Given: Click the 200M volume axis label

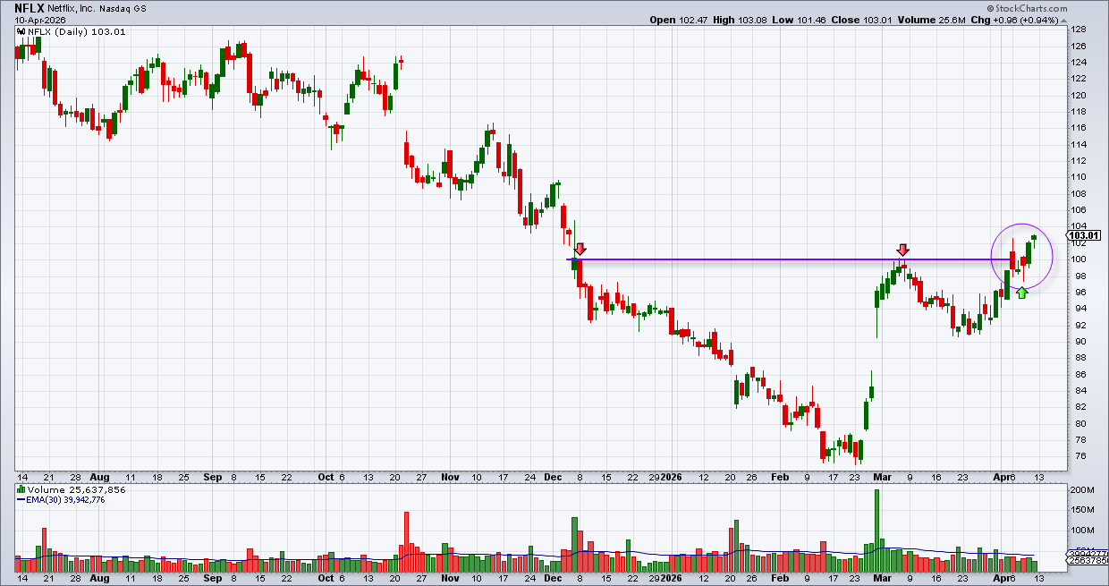Looking at the screenshot, I should pyautogui.click(x=1082, y=491).
